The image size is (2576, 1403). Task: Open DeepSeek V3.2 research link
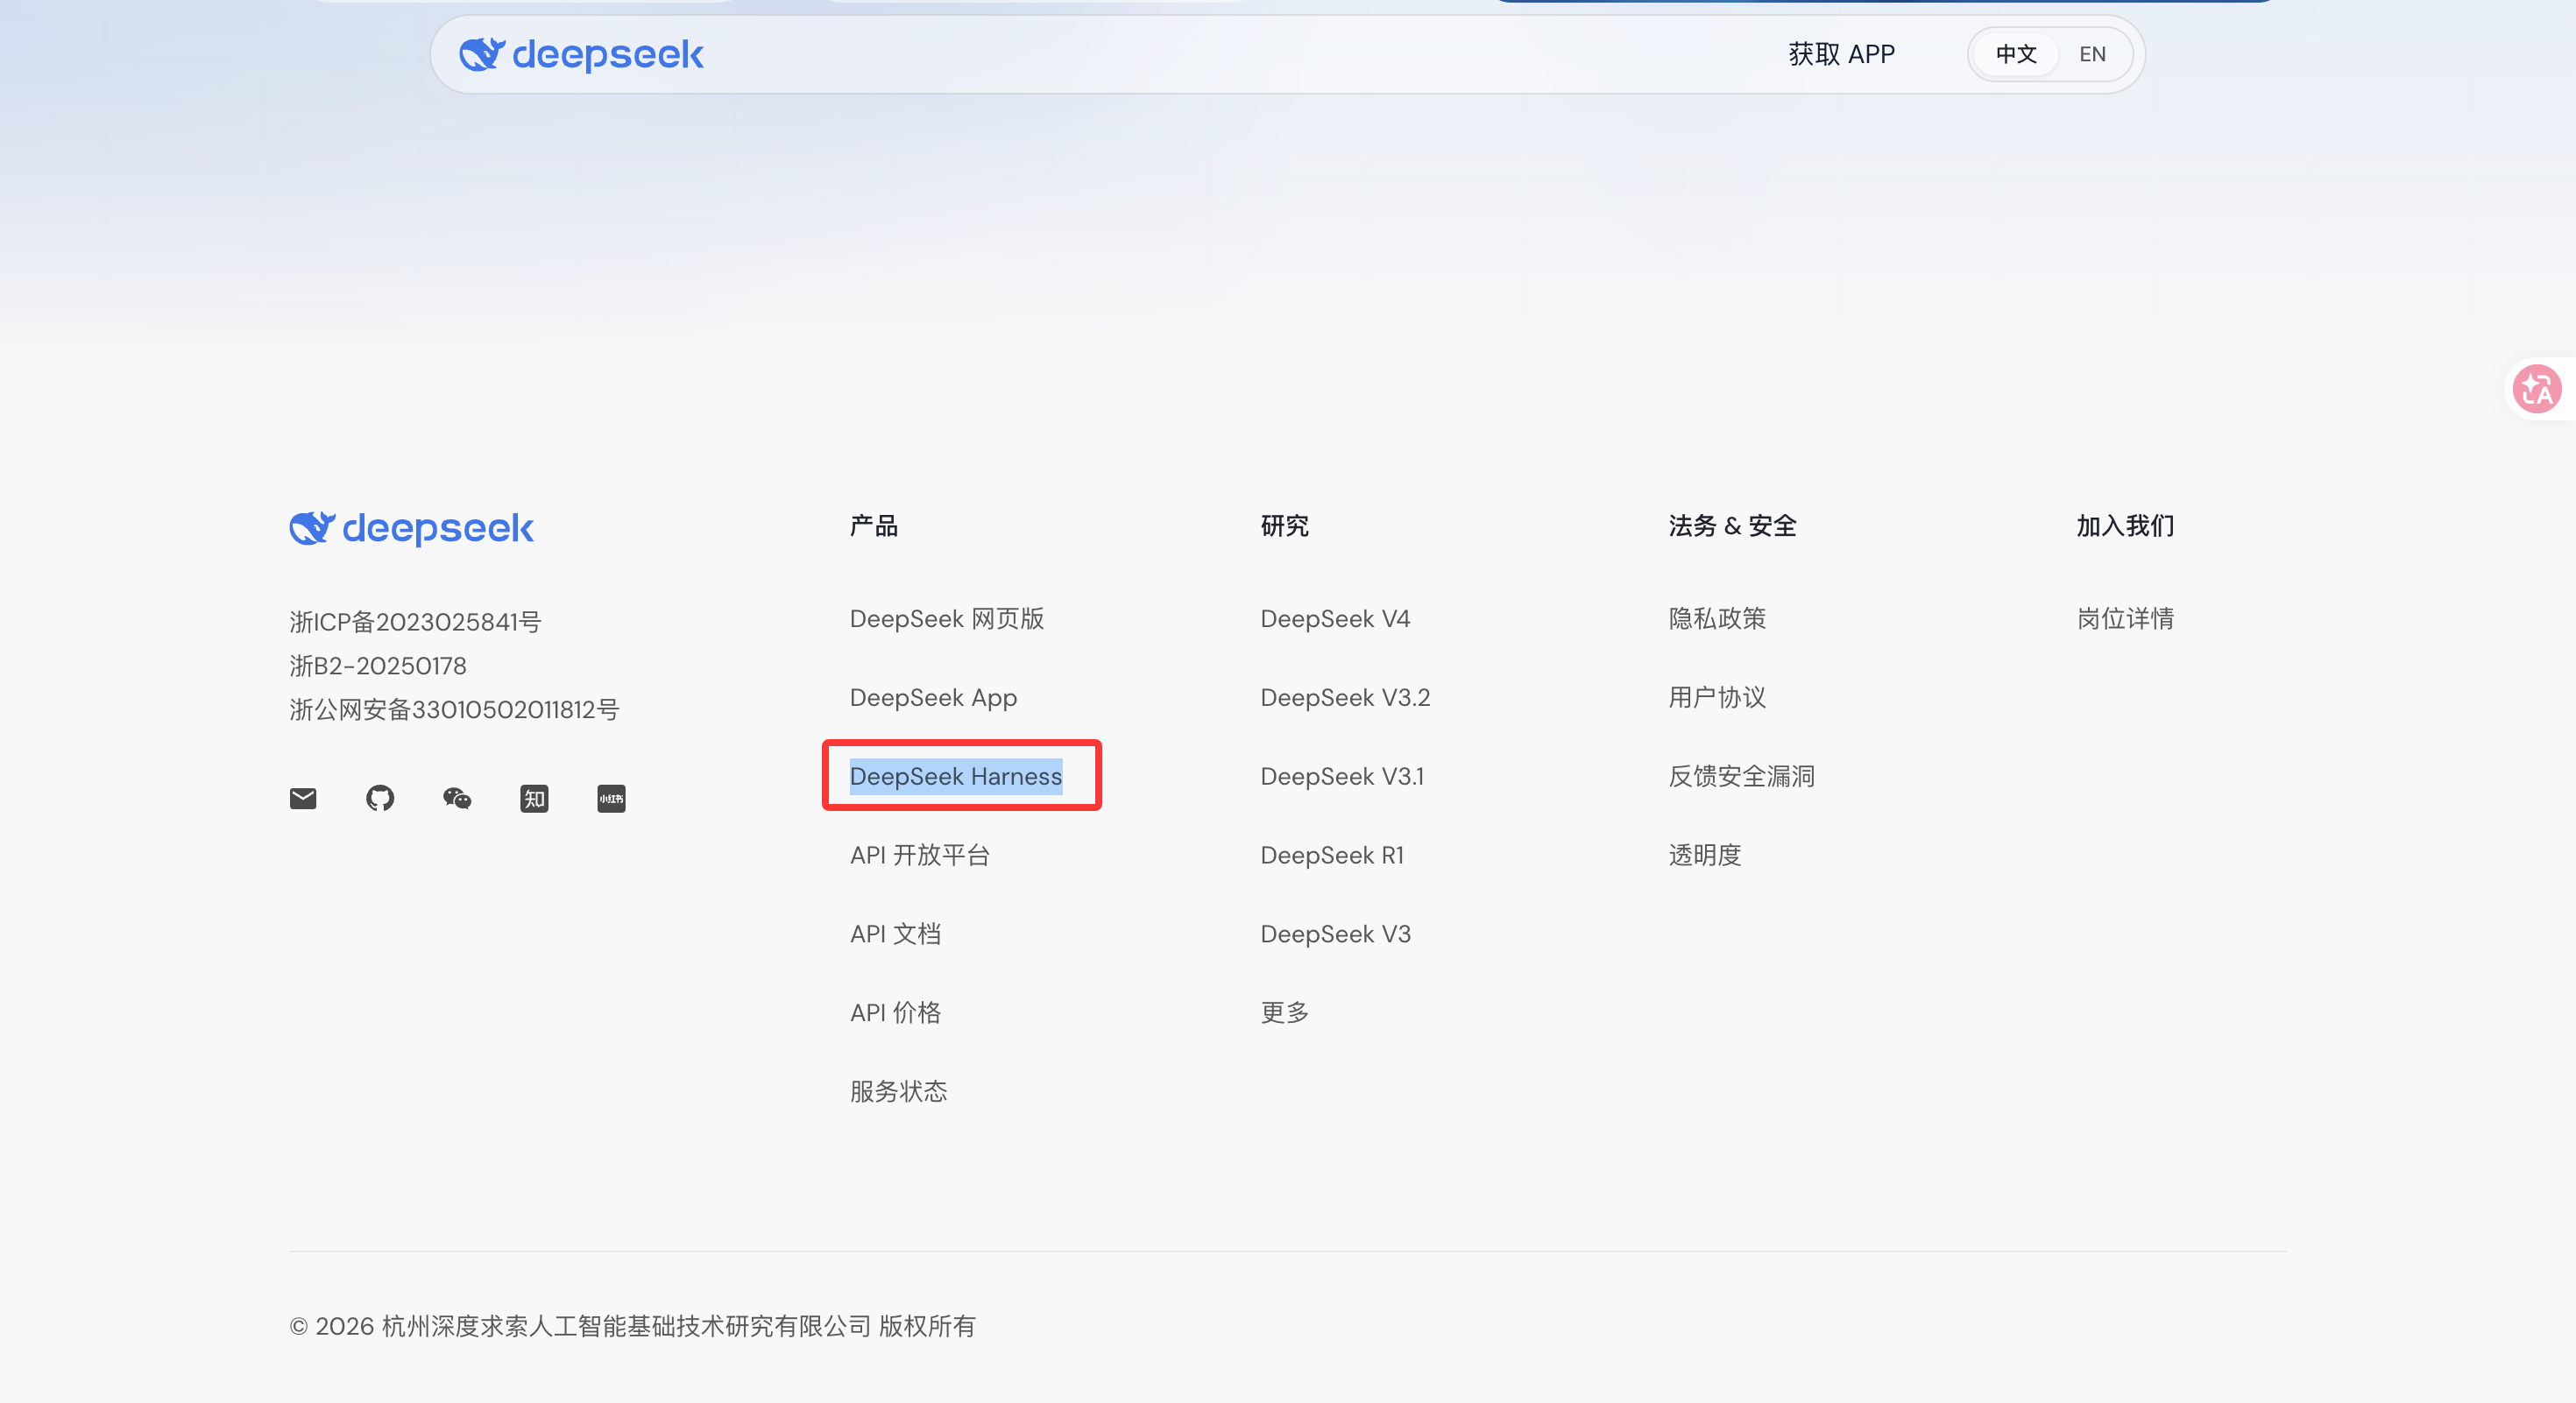(x=1345, y=697)
